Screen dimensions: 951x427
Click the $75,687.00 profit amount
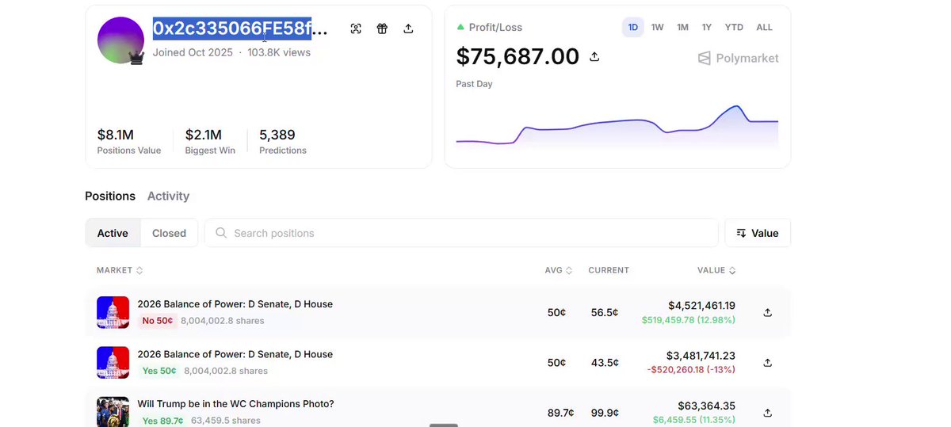tap(518, 57)
